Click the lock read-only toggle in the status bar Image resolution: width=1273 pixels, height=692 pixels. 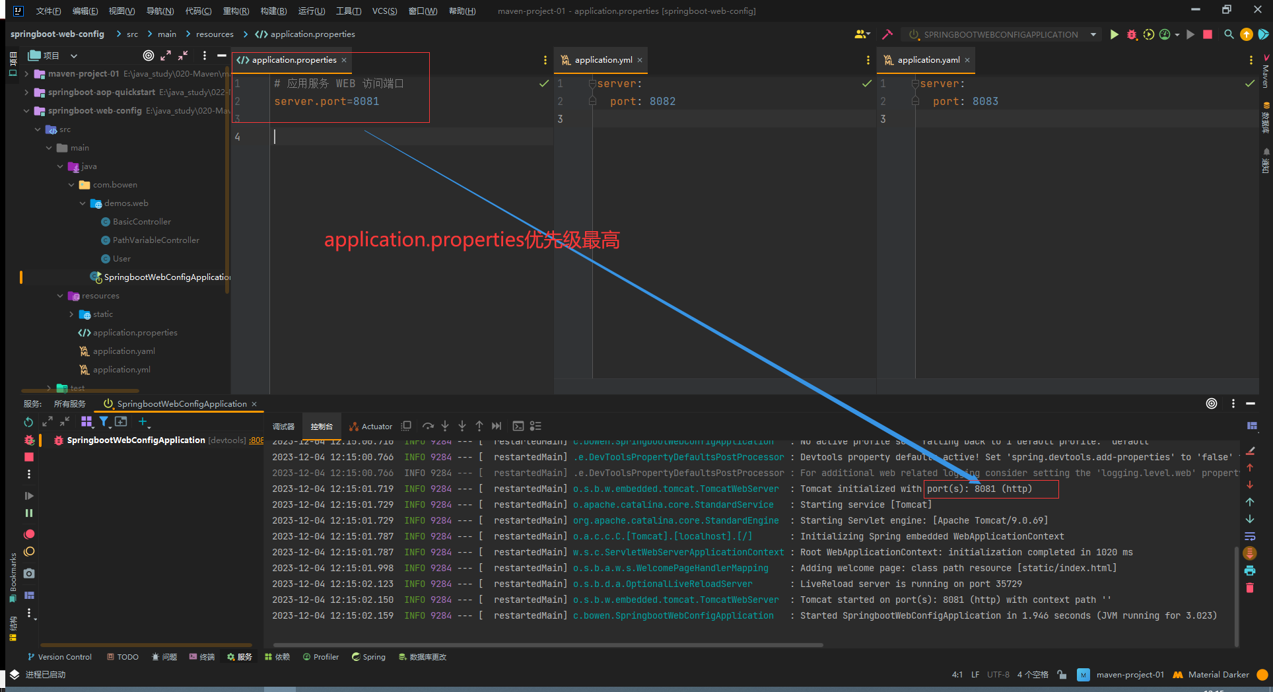(x=1062, y=674)
